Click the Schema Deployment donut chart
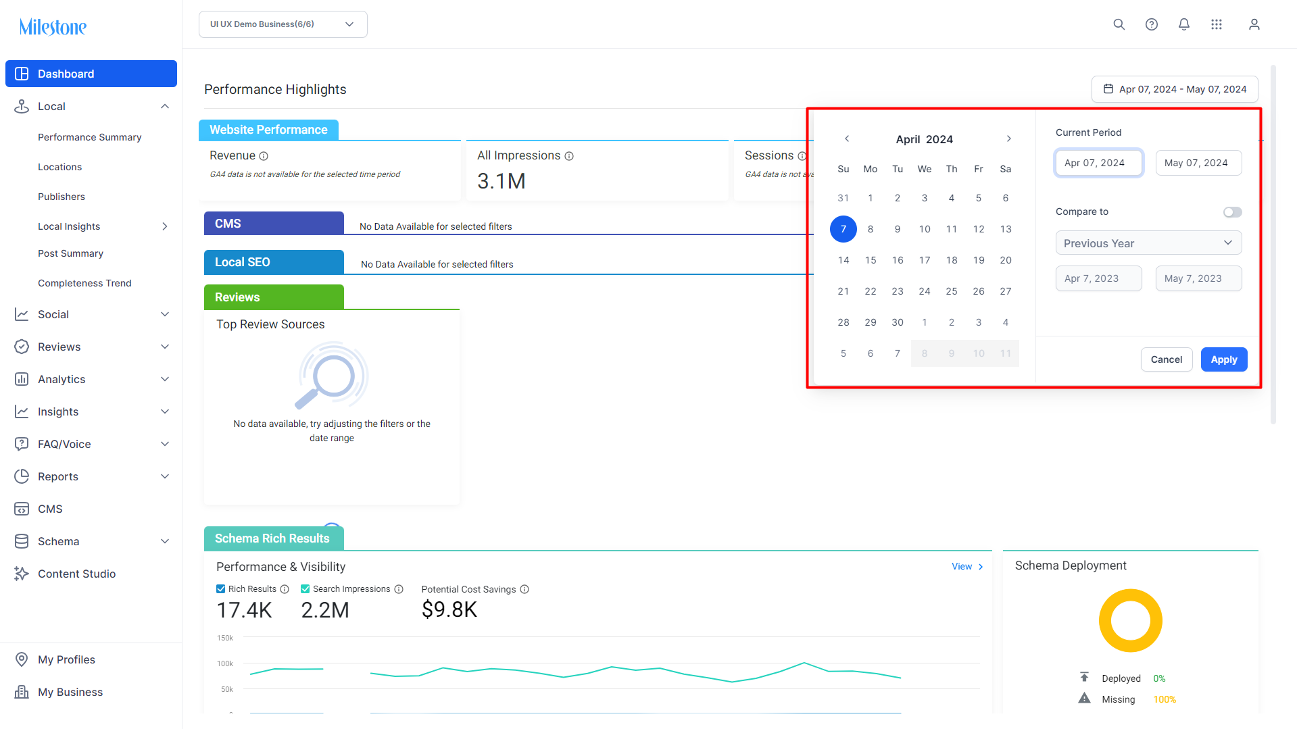1297x729 pixels. 1131,621
